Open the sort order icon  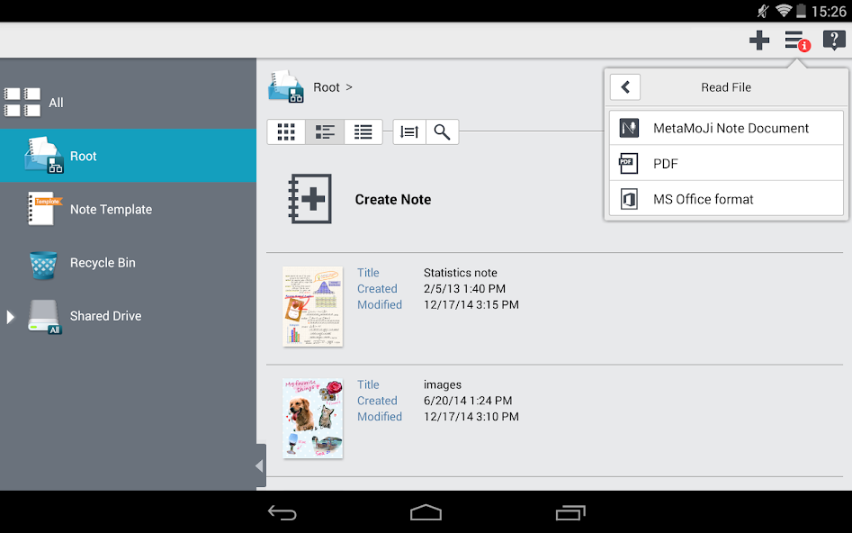click(409, 132)
